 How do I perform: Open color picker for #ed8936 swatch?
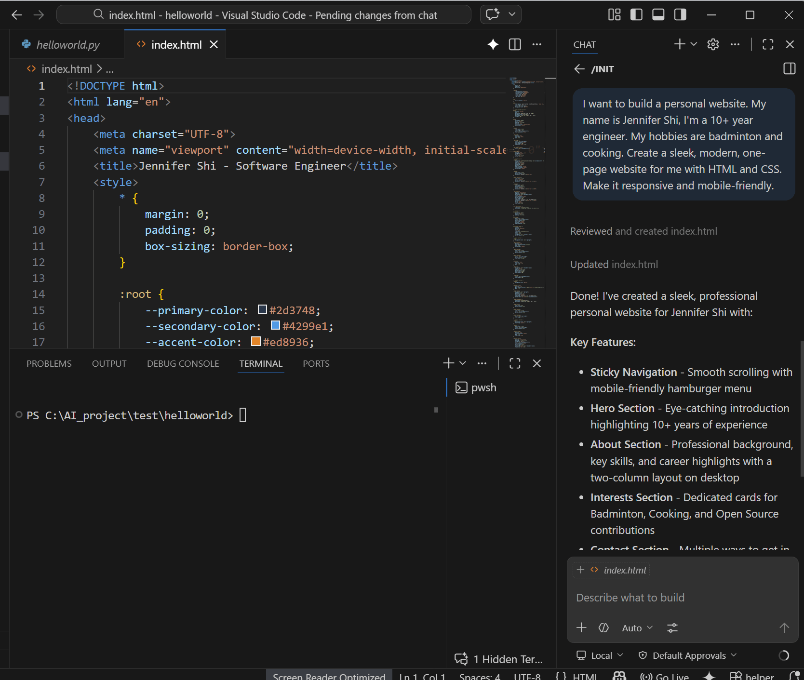(256, 342)
